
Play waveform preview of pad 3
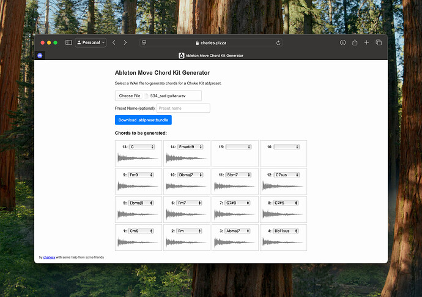[x=235, y=242]
